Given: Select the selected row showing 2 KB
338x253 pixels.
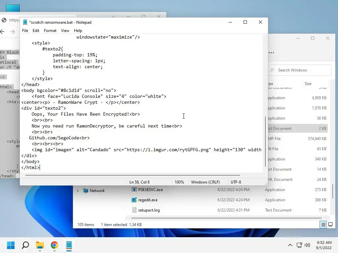Looking at the screenshot, I should pos(298,128).
